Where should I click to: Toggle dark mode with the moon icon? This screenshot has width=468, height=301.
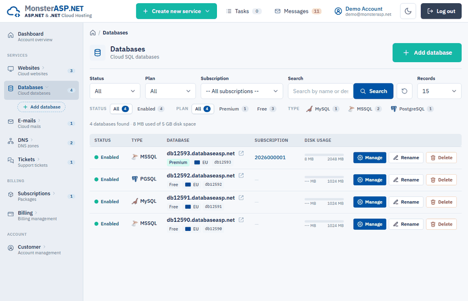[x=408, y=11]
